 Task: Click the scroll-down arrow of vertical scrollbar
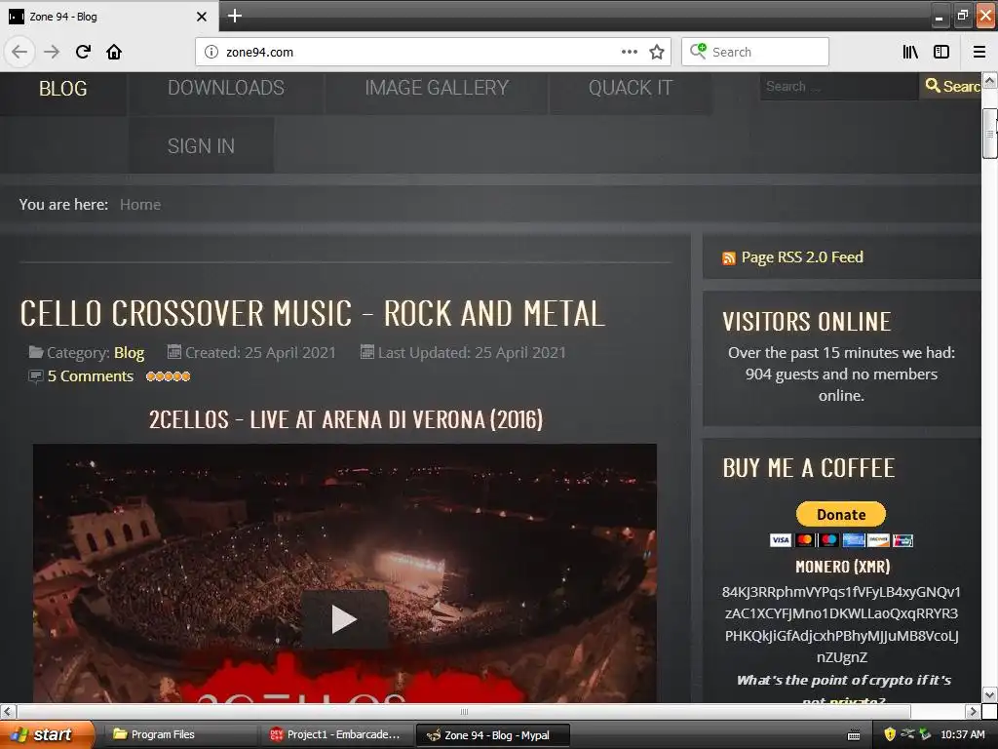pyautogui.click(x=990, y=694)
